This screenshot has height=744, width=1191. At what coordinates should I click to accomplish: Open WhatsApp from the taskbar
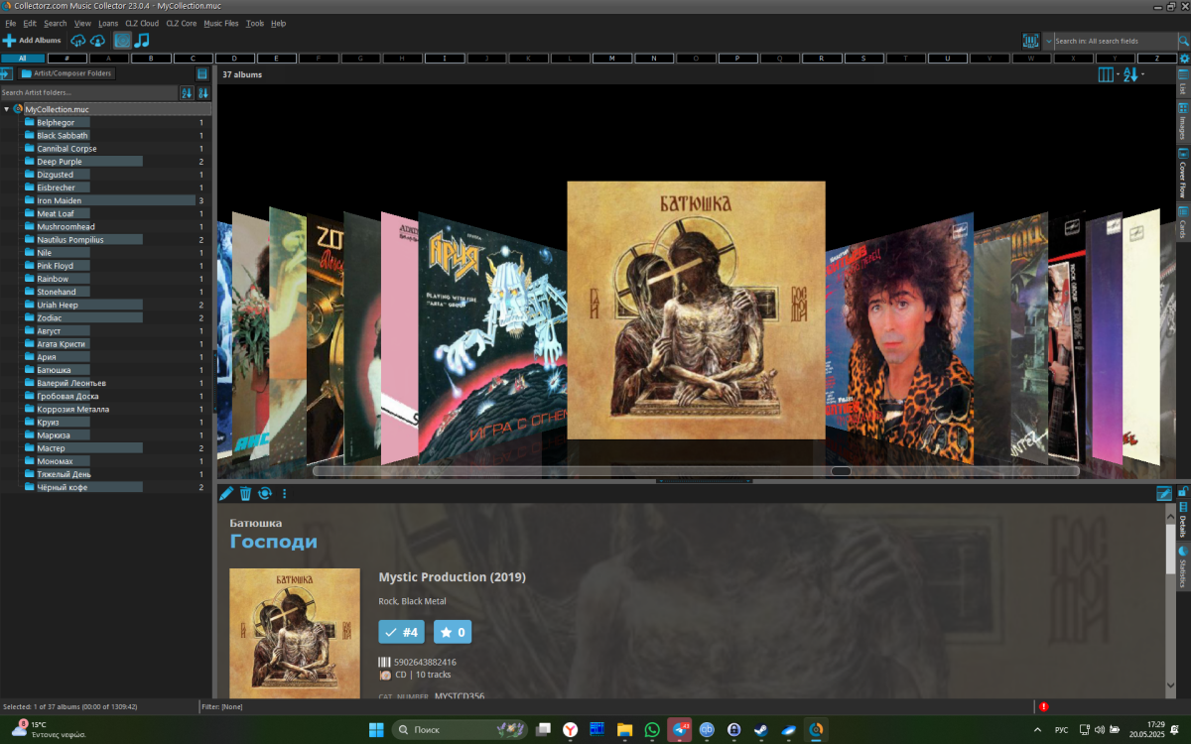pyautogui.click(x=652, y=730)
